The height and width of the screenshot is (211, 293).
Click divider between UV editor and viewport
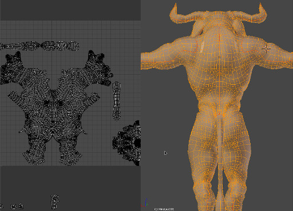(141, 105)
